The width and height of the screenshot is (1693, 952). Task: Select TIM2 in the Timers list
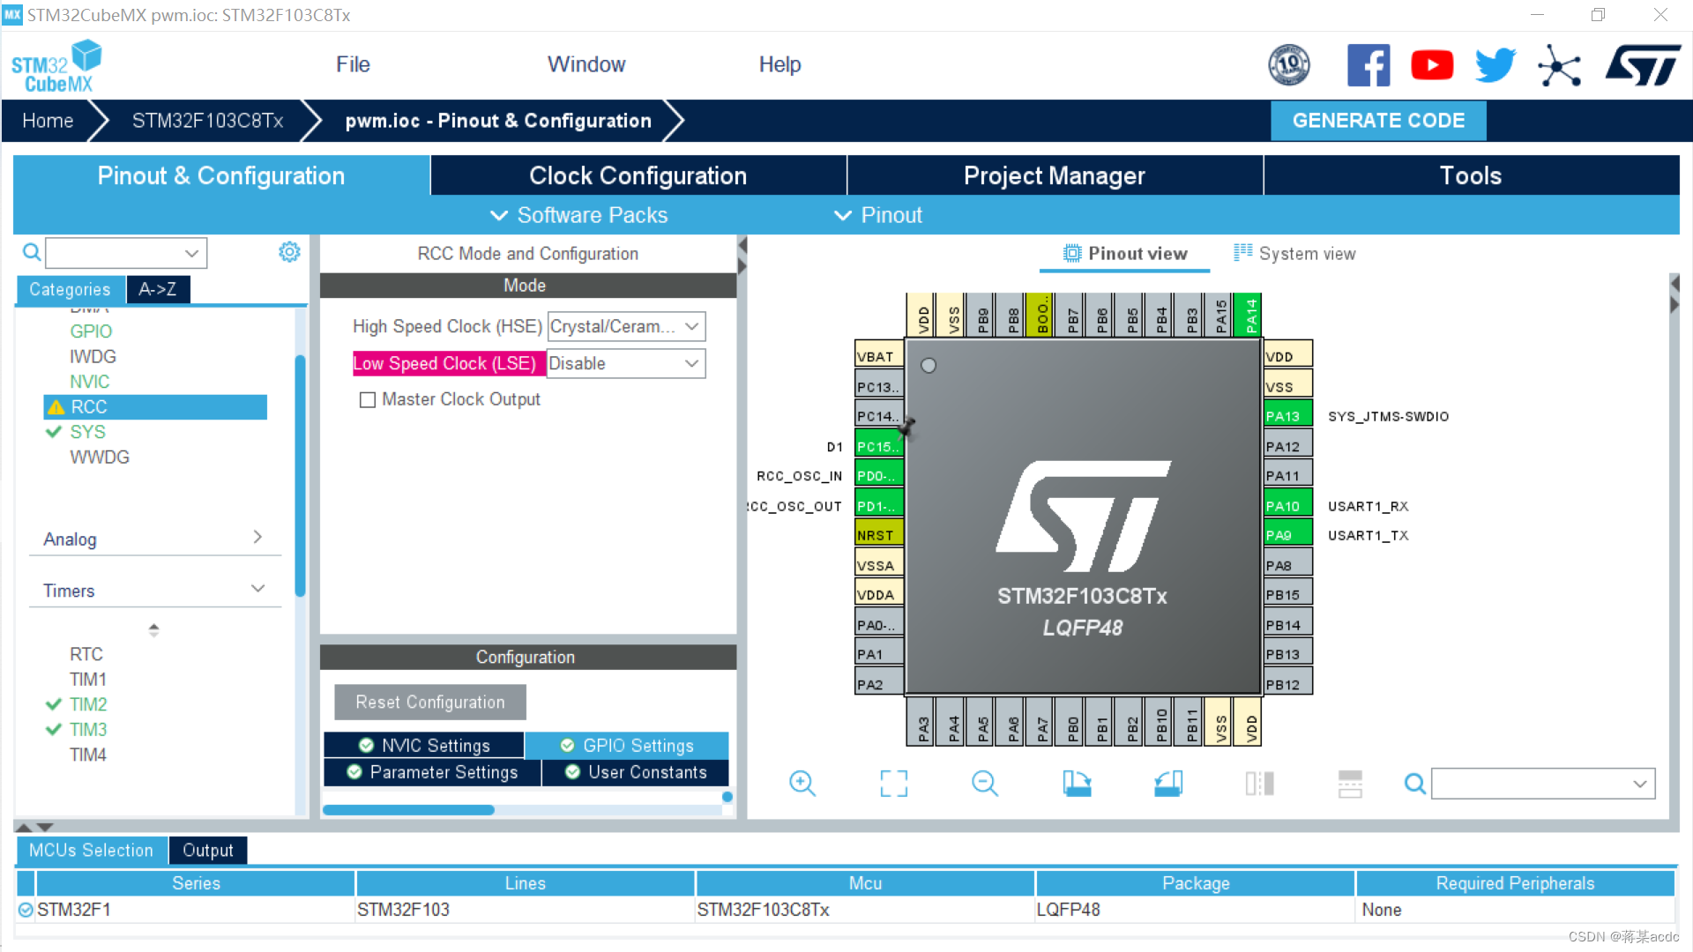(88, 704)
